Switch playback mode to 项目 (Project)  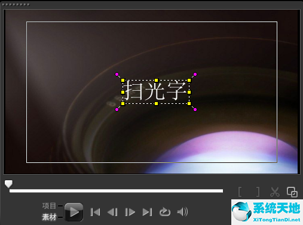pos(49,206)
